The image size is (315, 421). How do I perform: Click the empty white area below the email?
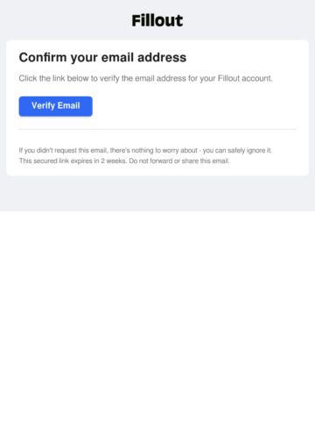pos(157,316)
